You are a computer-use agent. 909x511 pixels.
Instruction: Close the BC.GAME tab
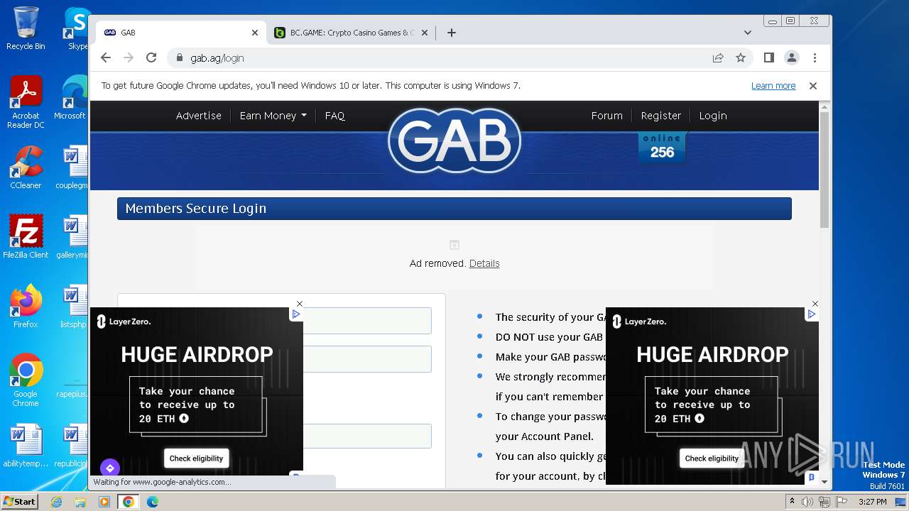tap(425, 33)
